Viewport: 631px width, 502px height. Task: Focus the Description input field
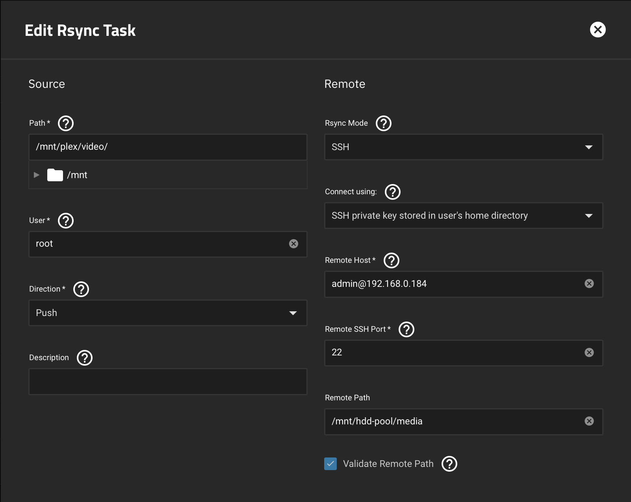[168, 381]
